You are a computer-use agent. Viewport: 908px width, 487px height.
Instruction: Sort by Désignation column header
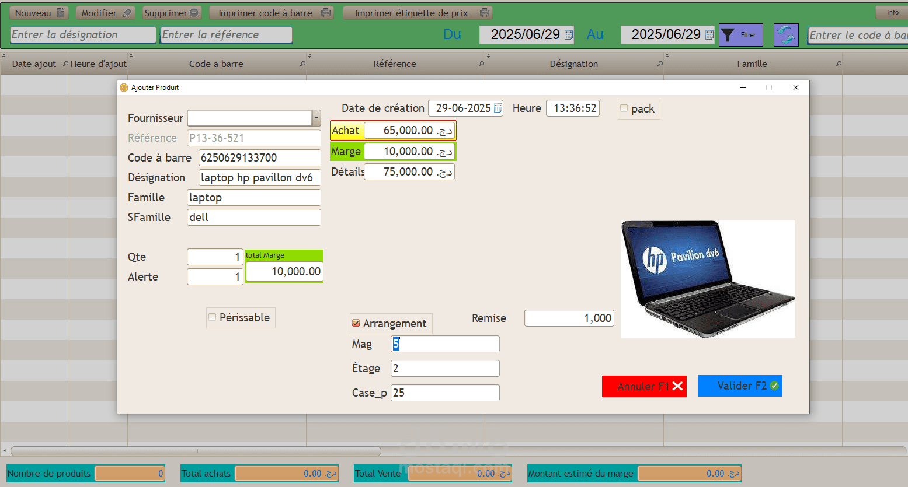pos(573,64)
